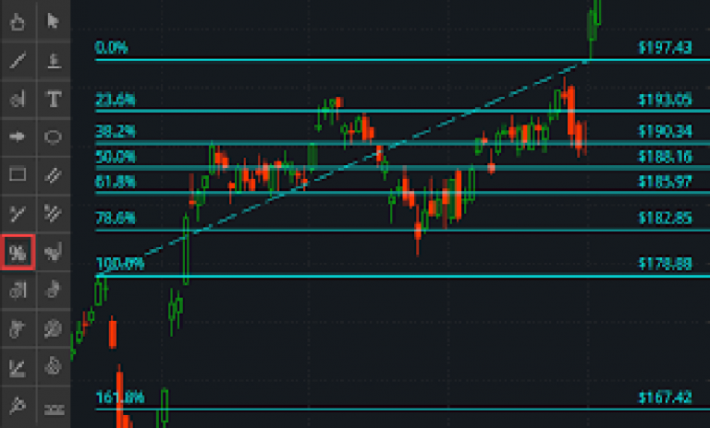
Task: Choose the Fibonacci tool below extensions icon
Action: click(53, 290)
